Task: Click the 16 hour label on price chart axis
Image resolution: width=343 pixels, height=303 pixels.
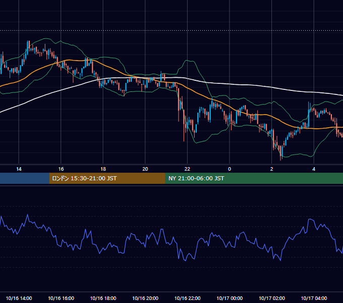Action: click(61, 169)
